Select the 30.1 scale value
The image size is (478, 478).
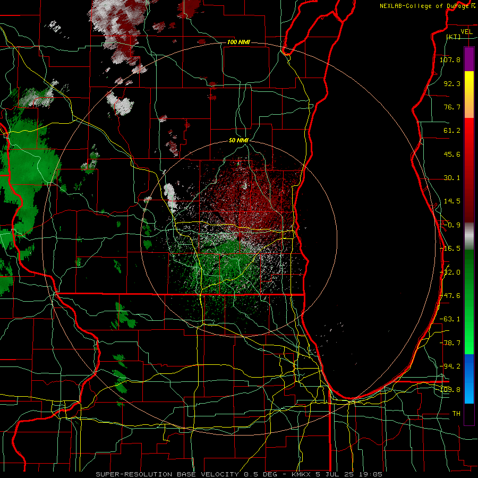pyautogui.click(x=452, y=178)
